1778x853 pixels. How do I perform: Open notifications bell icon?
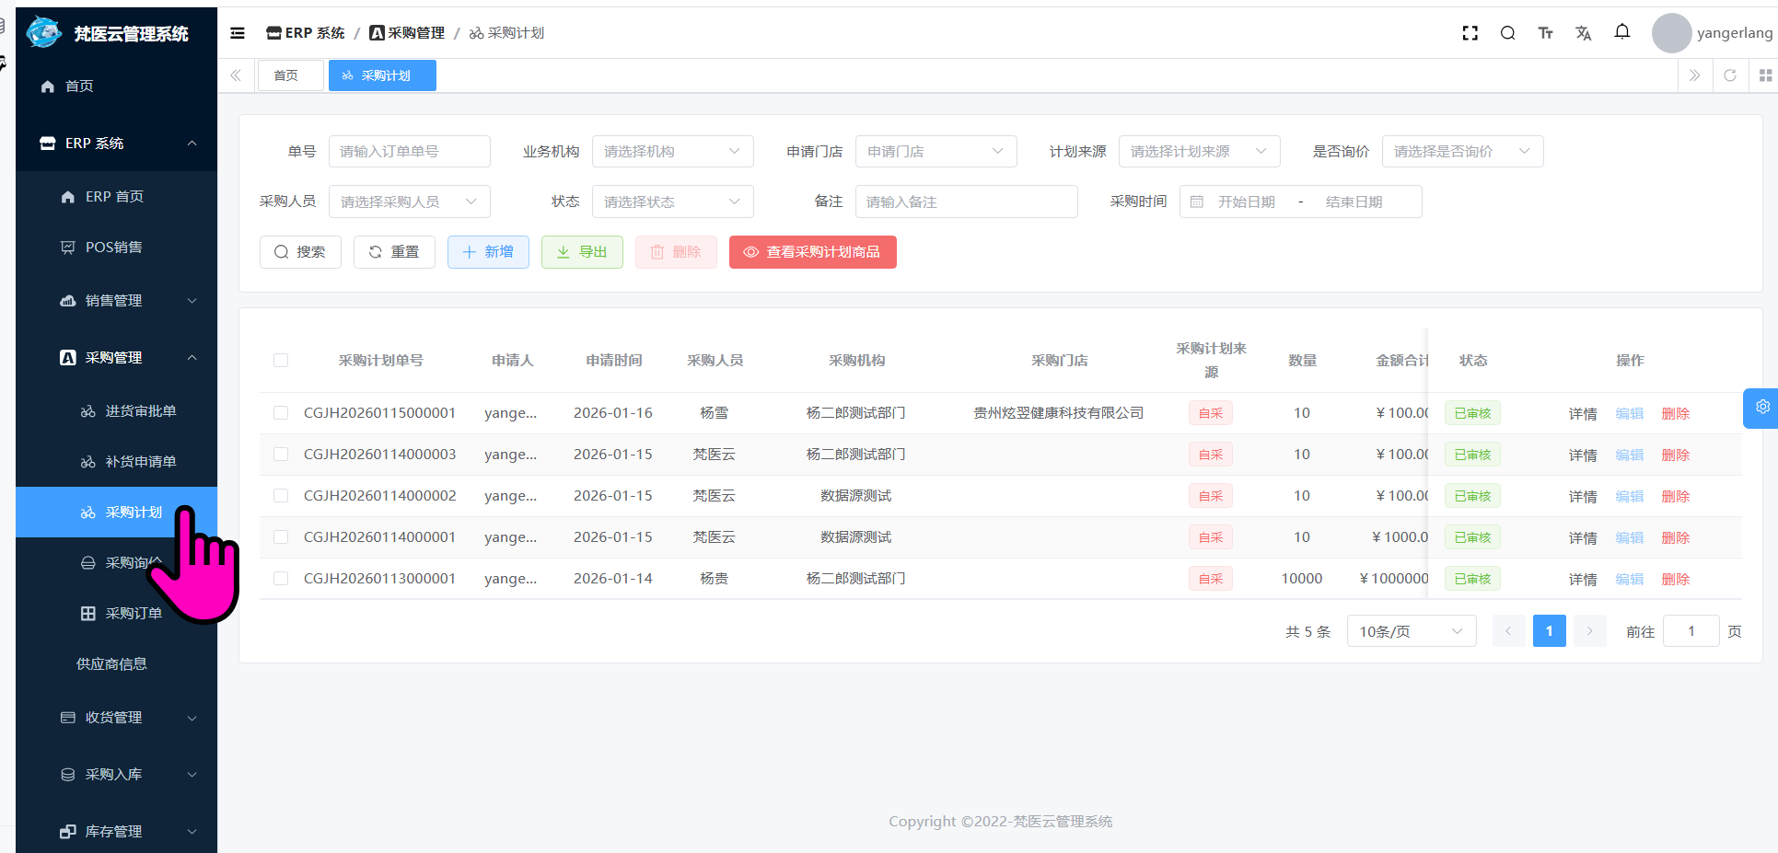(x=1621, y=32)
